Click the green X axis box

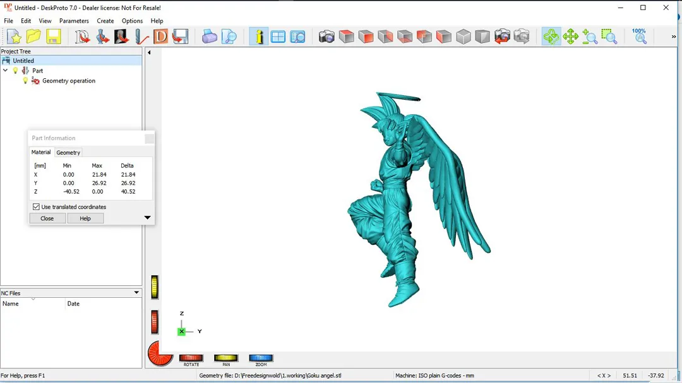click(x=181, y=331)
